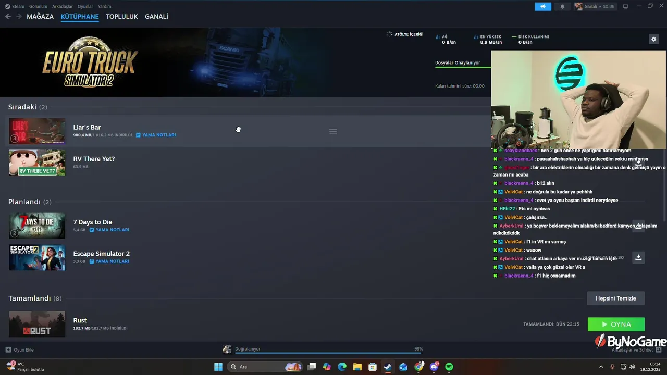Show hidden system tray icons chevron

point(601,367)
